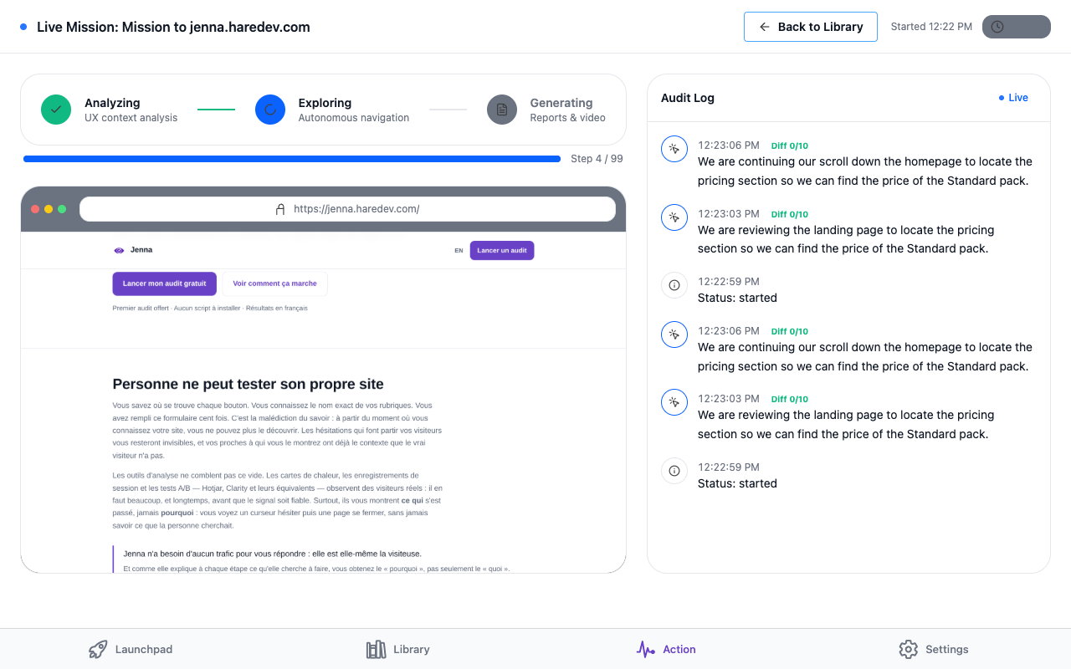Click Voir comment ça marche button
This screenshot has width=1071, height=669.
(274, 283)
